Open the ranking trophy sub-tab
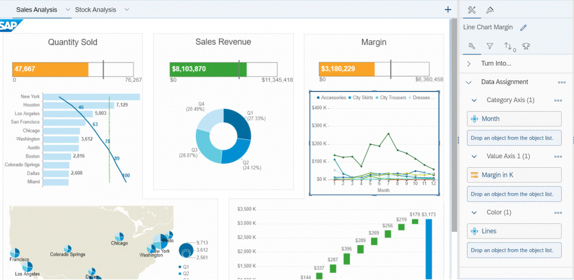 pyautogui.click(x=526, y=46)
